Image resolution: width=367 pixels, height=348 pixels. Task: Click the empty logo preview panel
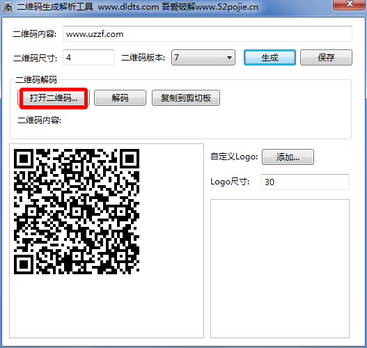tap(280, 269)
